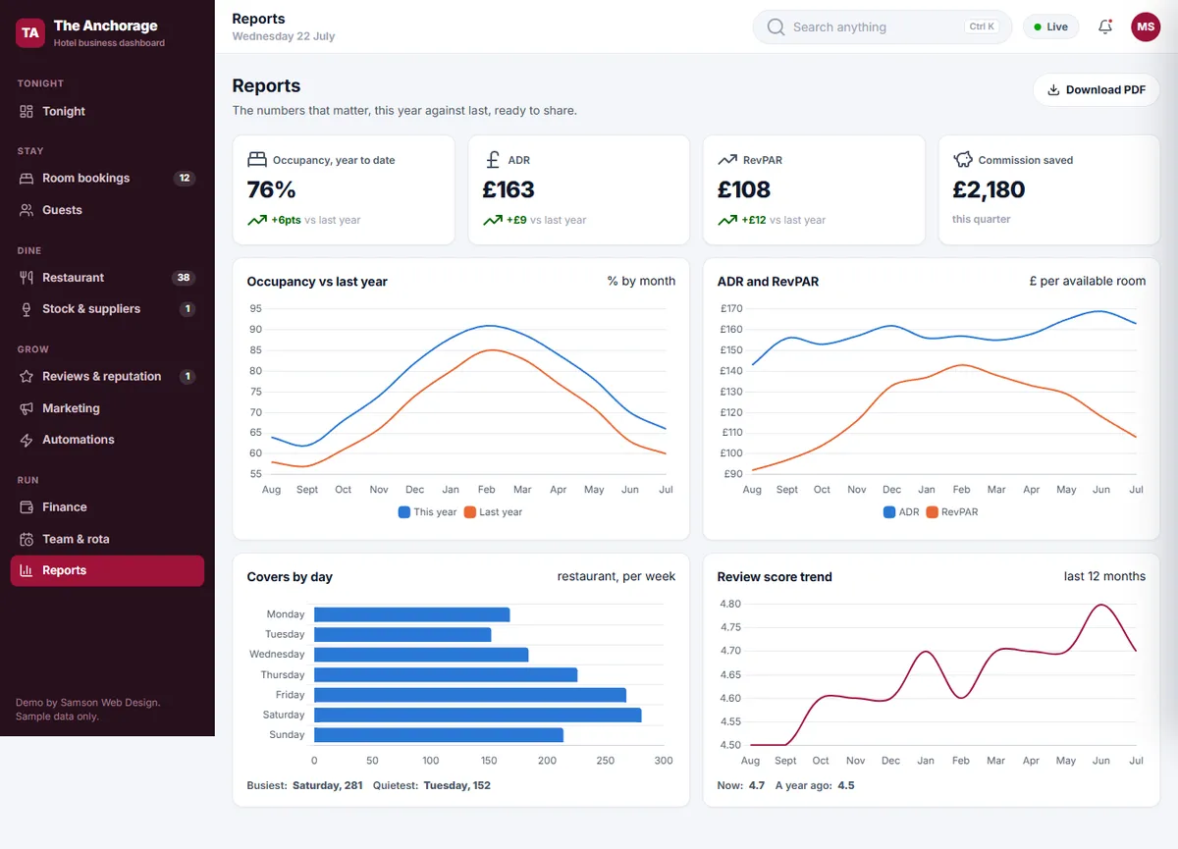Viewport: 1178px width, 849px height.
Task: Click the Friday covers bar
Action: (x=470, y=695)
